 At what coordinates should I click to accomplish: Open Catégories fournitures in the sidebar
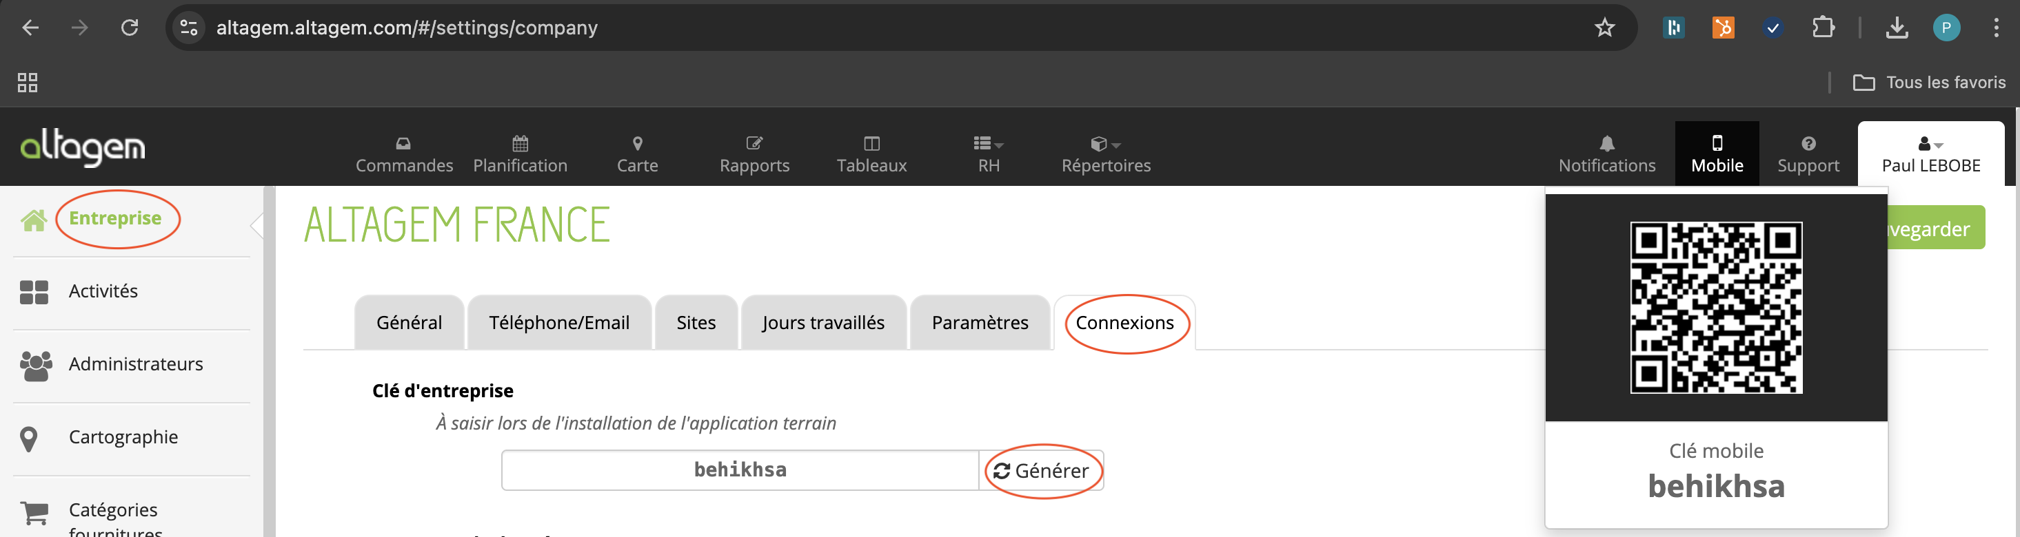[x=115, y=518]
